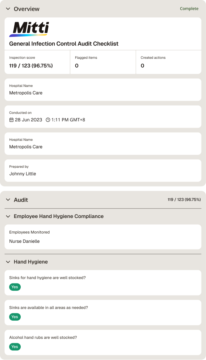Open the Created actions card

pyautogui.click(x=169, y=62)
